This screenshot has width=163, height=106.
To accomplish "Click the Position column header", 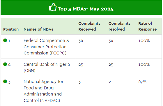I will (x=11, y=29).
